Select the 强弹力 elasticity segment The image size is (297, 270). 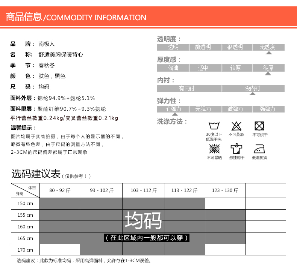click(268, 109)
